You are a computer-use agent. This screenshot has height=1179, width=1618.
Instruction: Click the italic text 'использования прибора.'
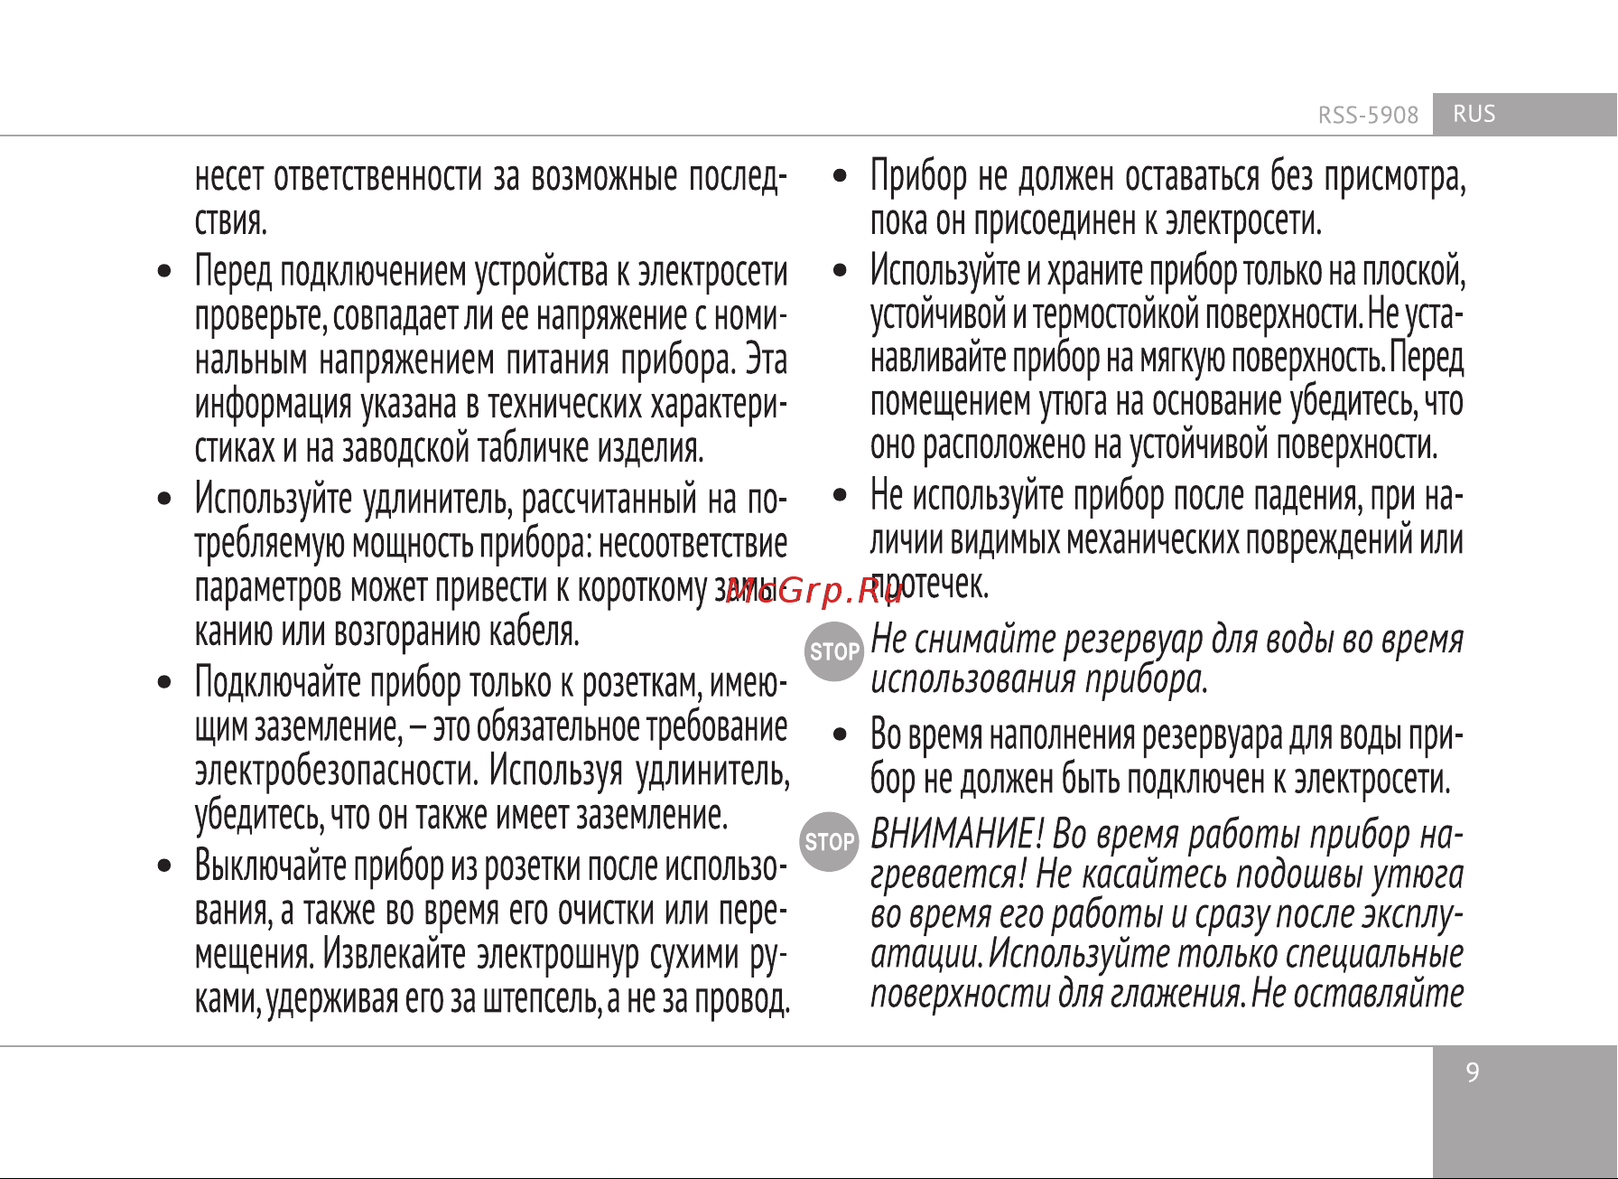tap(1039, 679)
